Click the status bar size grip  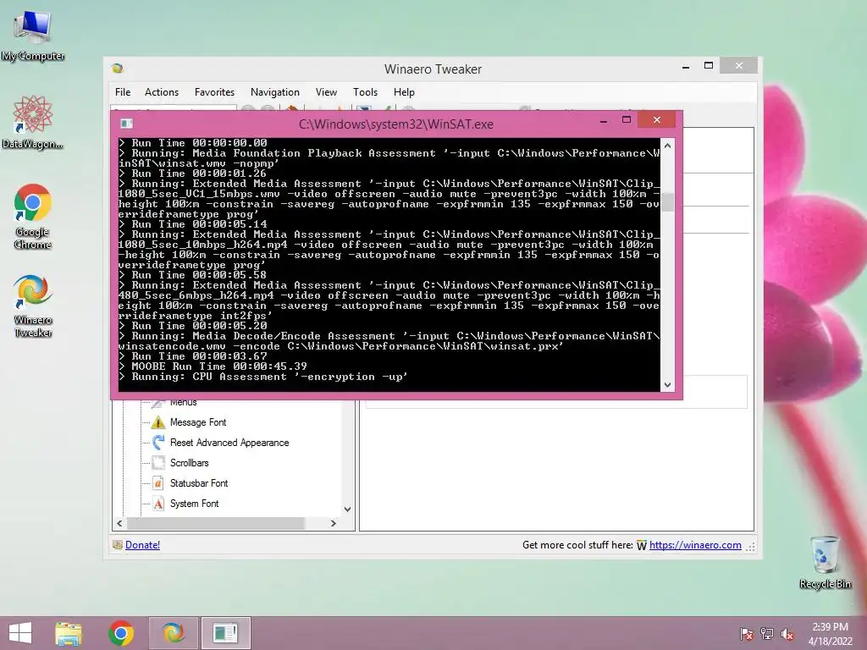(750, 547)
